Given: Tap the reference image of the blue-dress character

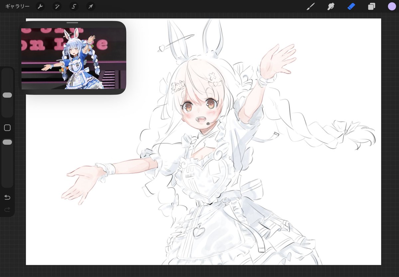Looking at the screenshot, I should pos(73,58).
